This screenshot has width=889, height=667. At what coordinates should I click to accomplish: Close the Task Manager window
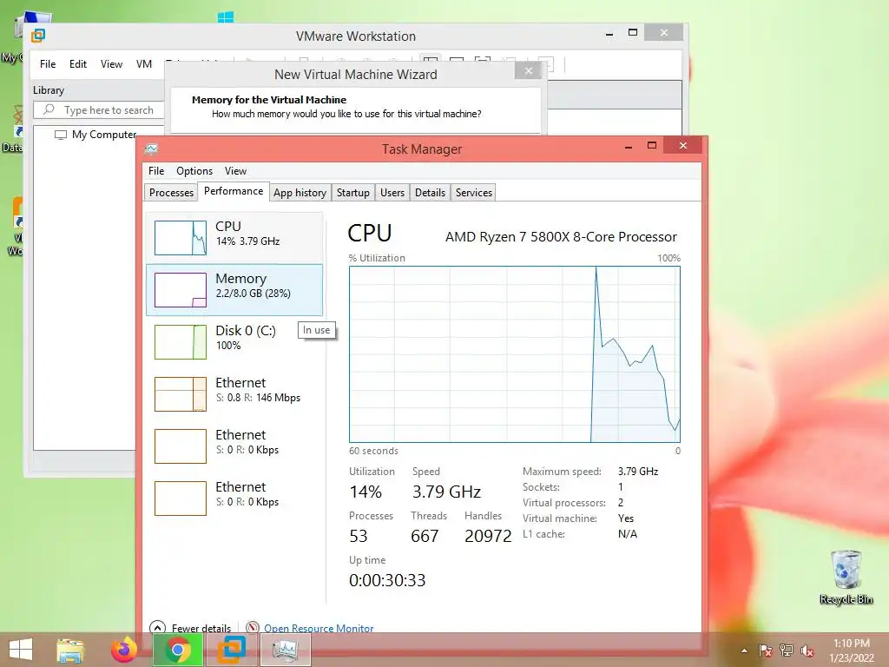[683, 146]
